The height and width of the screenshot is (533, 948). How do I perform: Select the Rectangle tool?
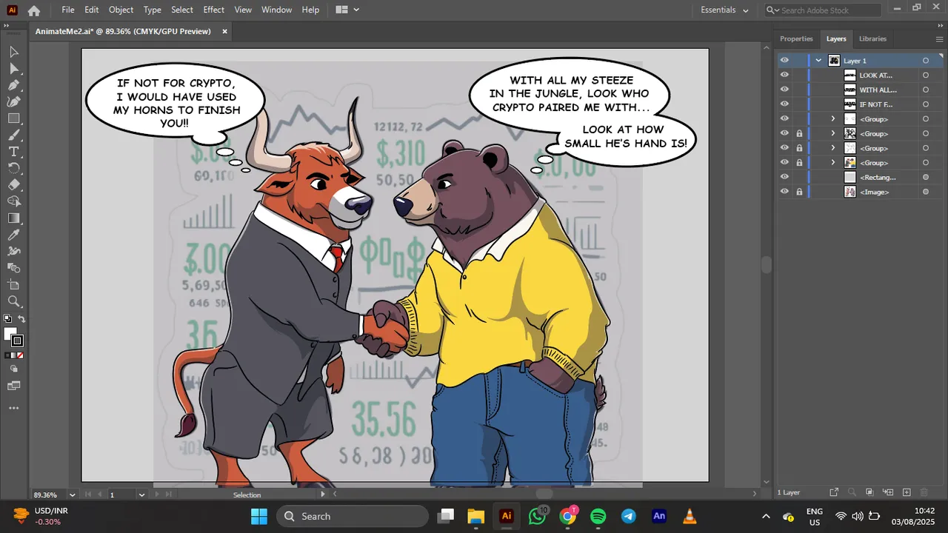click(x=13, y=118)
